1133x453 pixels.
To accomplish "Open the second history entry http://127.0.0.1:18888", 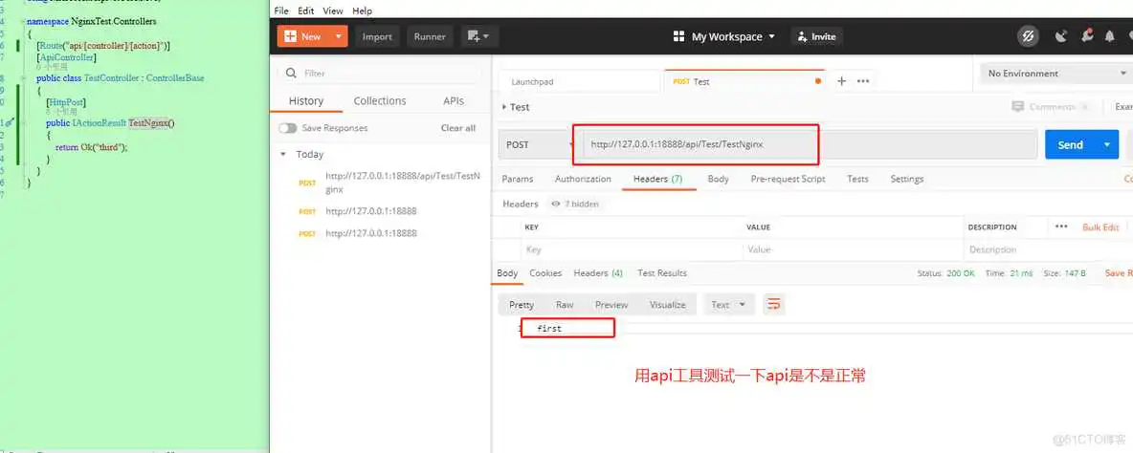I will click(371, 211).
